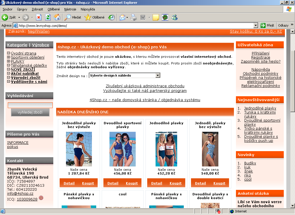This screenshot has width=295, height=215.
Task: Click the Edit with Word icon
Action: point(143,17)
